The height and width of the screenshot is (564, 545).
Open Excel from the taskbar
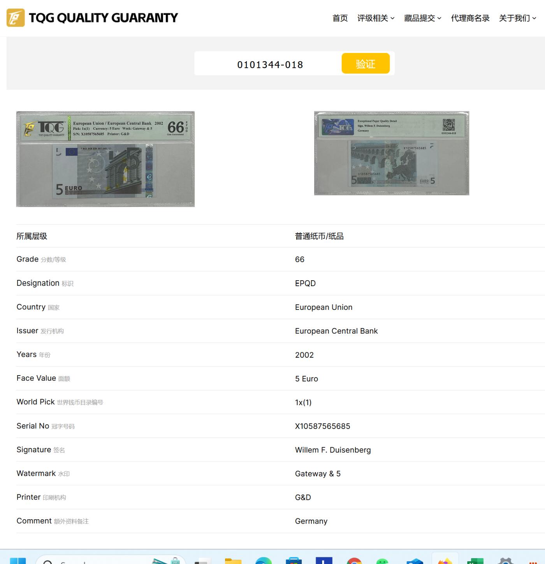point(475,561)
